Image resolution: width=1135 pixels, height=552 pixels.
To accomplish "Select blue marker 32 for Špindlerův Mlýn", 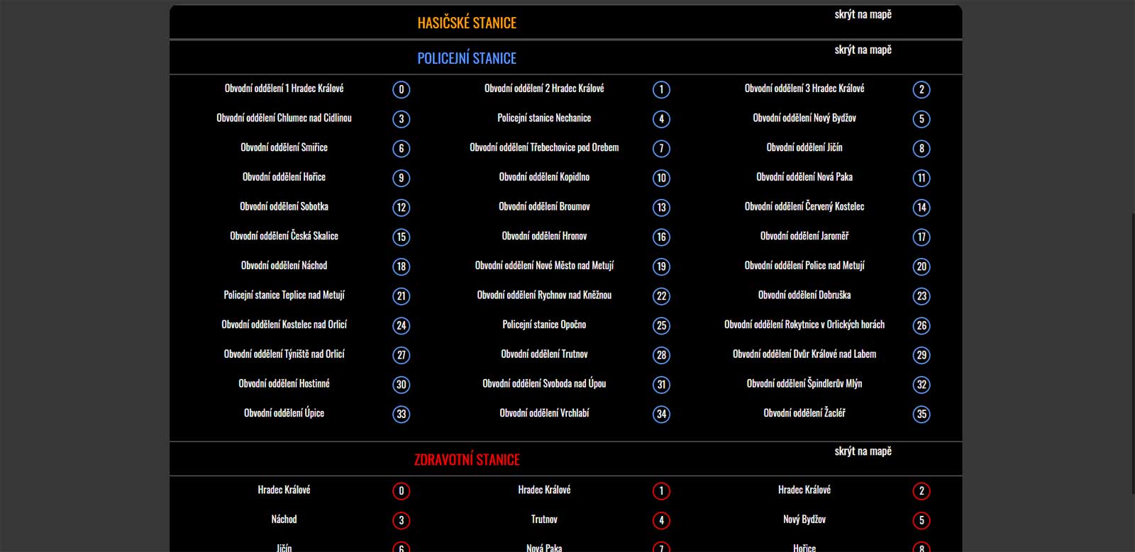I will [x=921, y=385].
